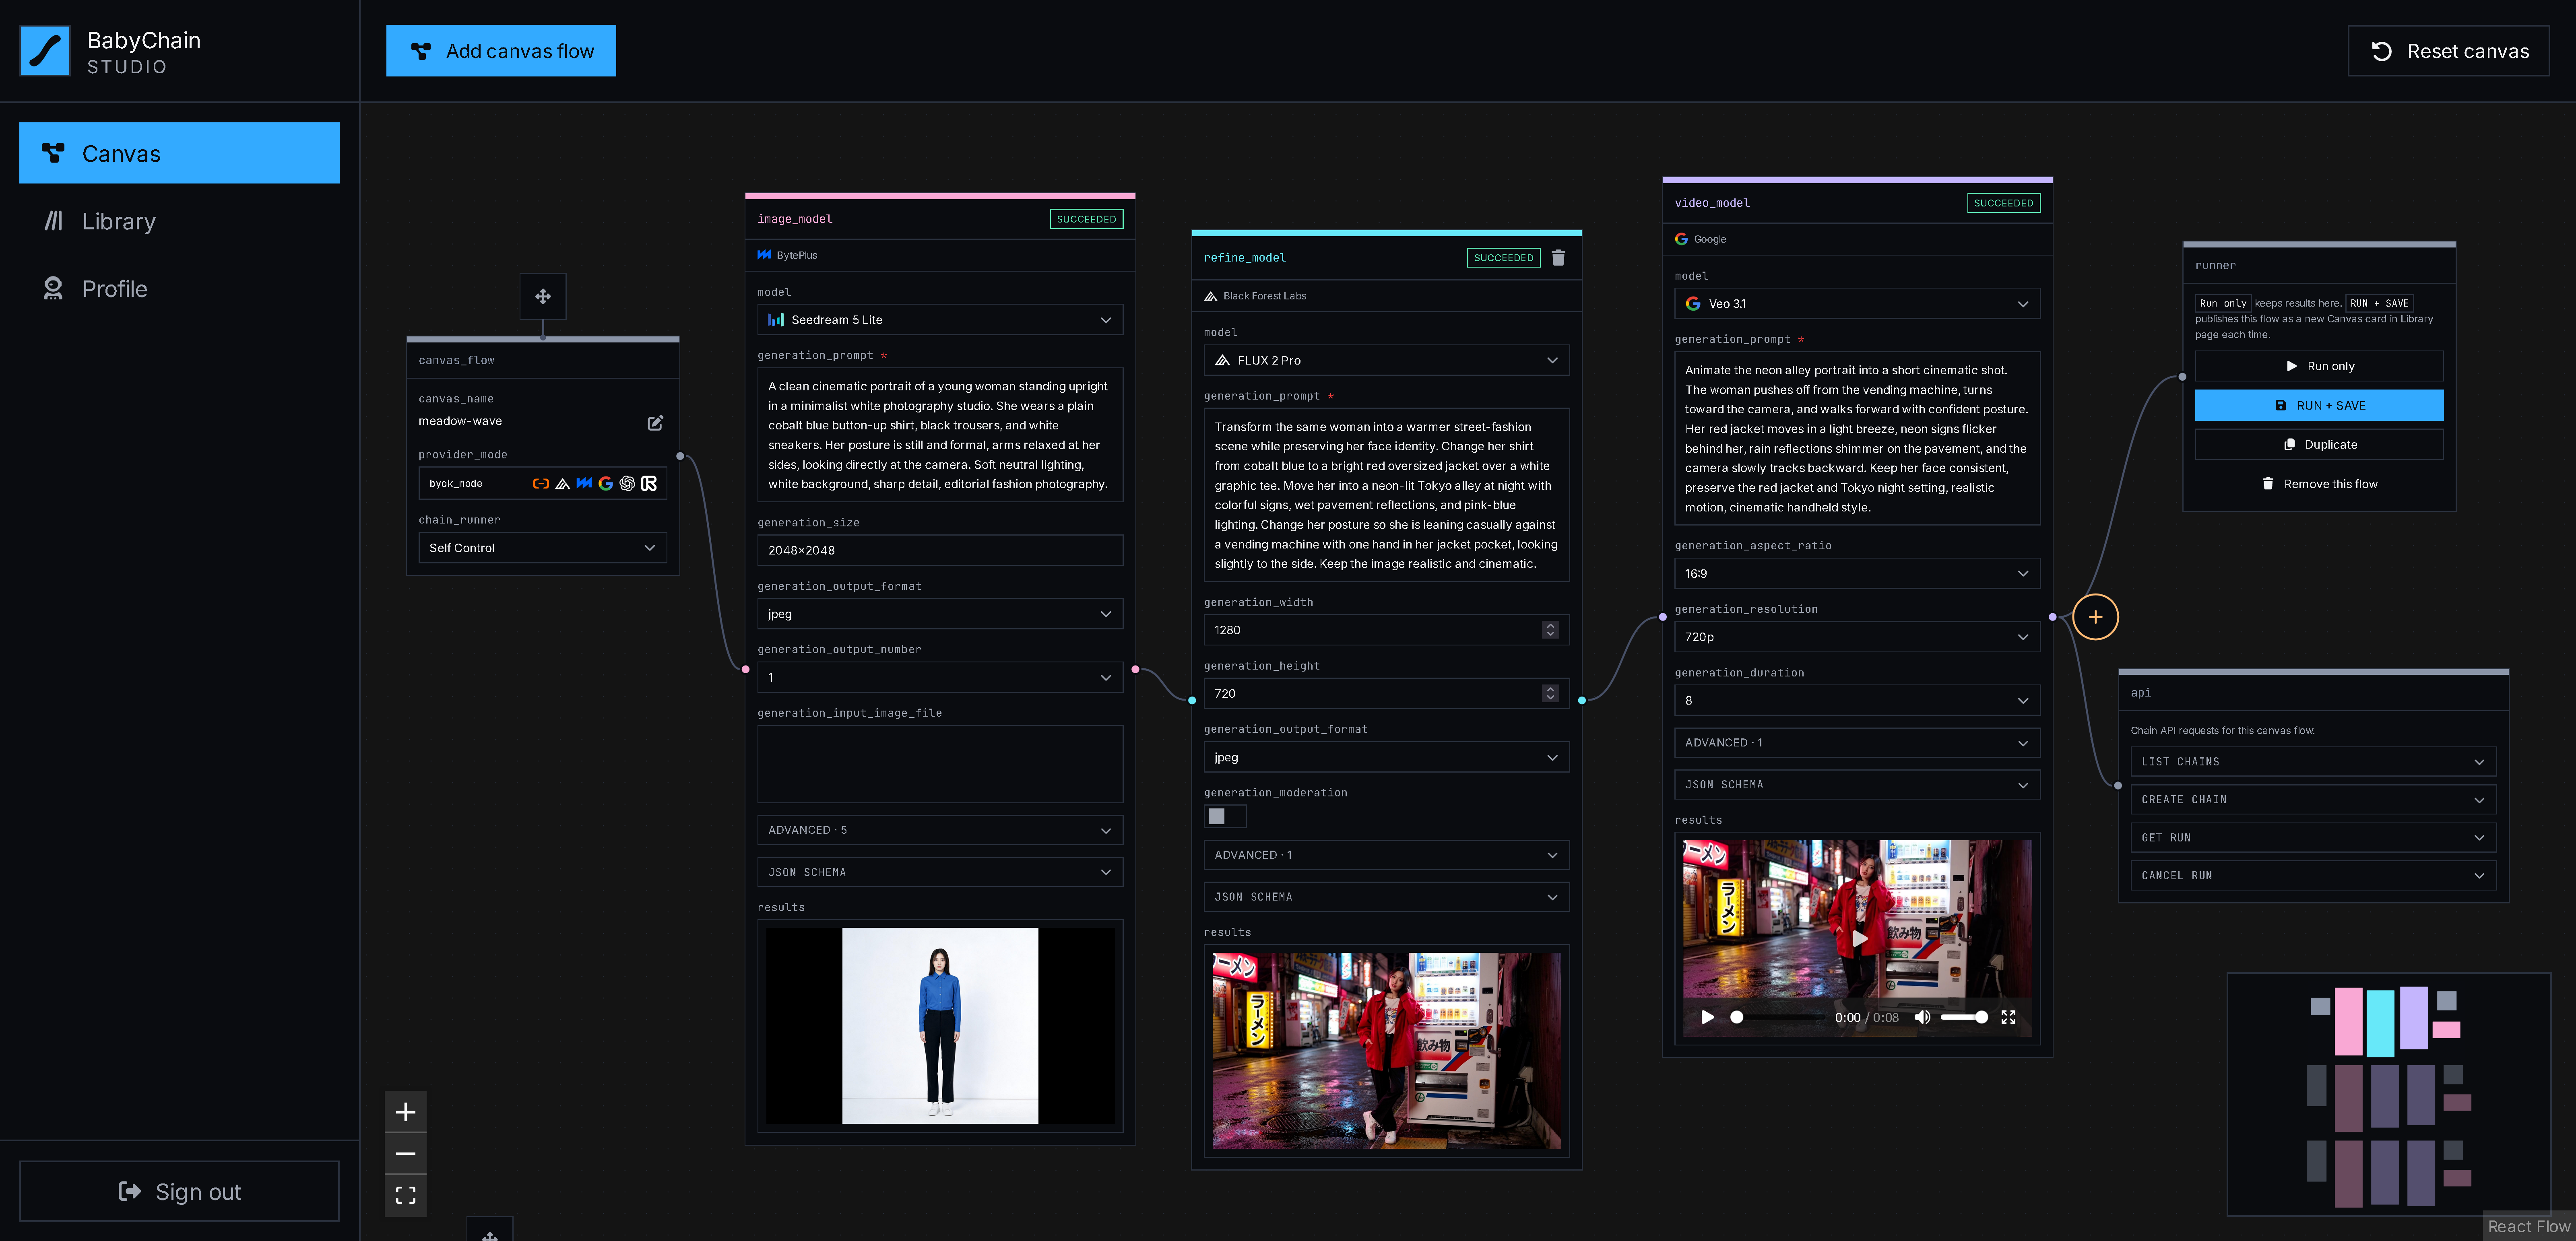Open the chain_runner Self Control dropdown

(x=543, y=548)
